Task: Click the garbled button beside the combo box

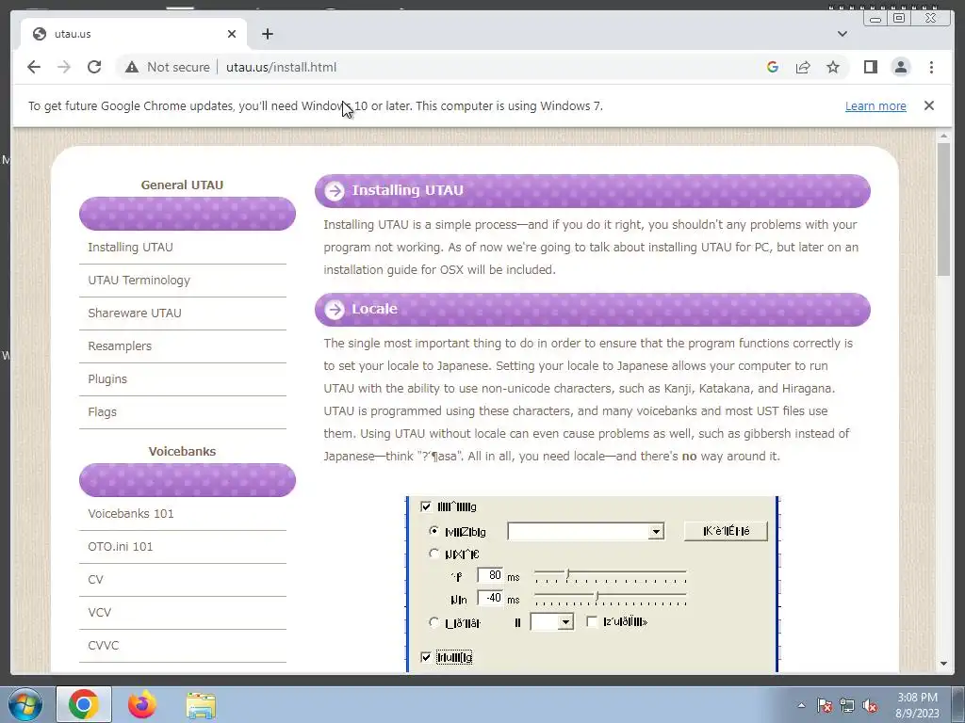Action: pos(726,531)
